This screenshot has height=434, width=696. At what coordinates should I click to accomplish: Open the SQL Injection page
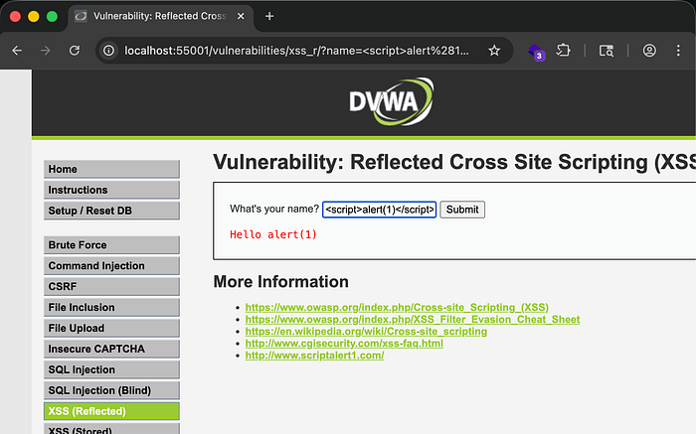[x=111, y=369]
